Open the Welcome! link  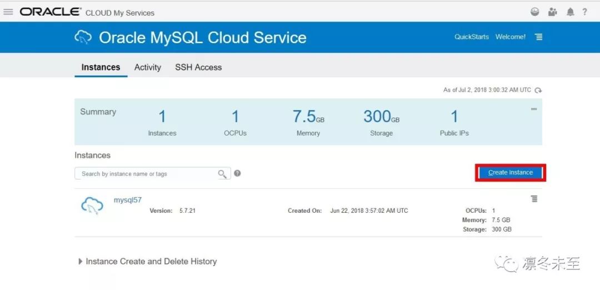pos(511,37)
